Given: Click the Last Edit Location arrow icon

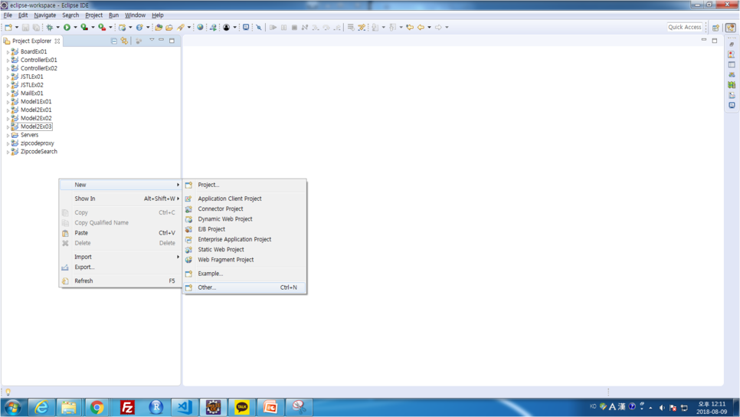Looking at the screenshot, I should tap(410, 28).
